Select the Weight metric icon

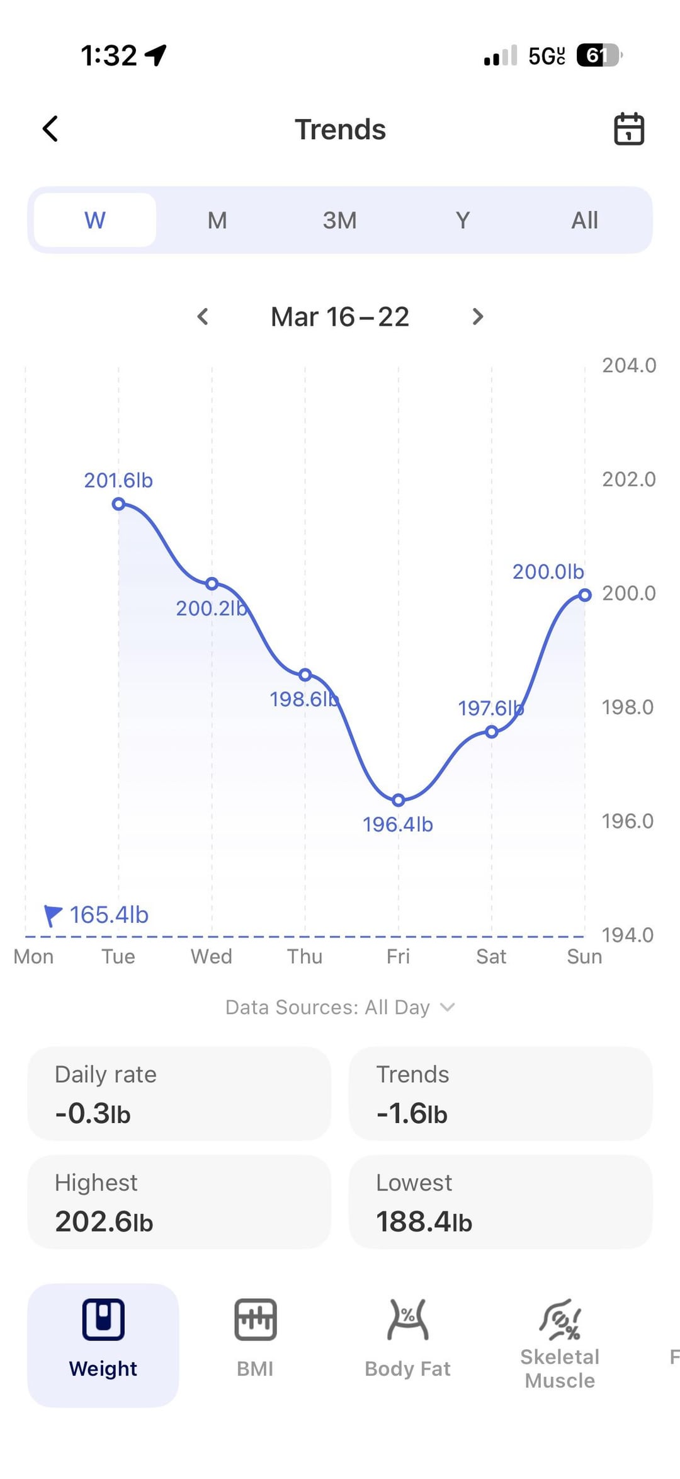pos(103,1319)
